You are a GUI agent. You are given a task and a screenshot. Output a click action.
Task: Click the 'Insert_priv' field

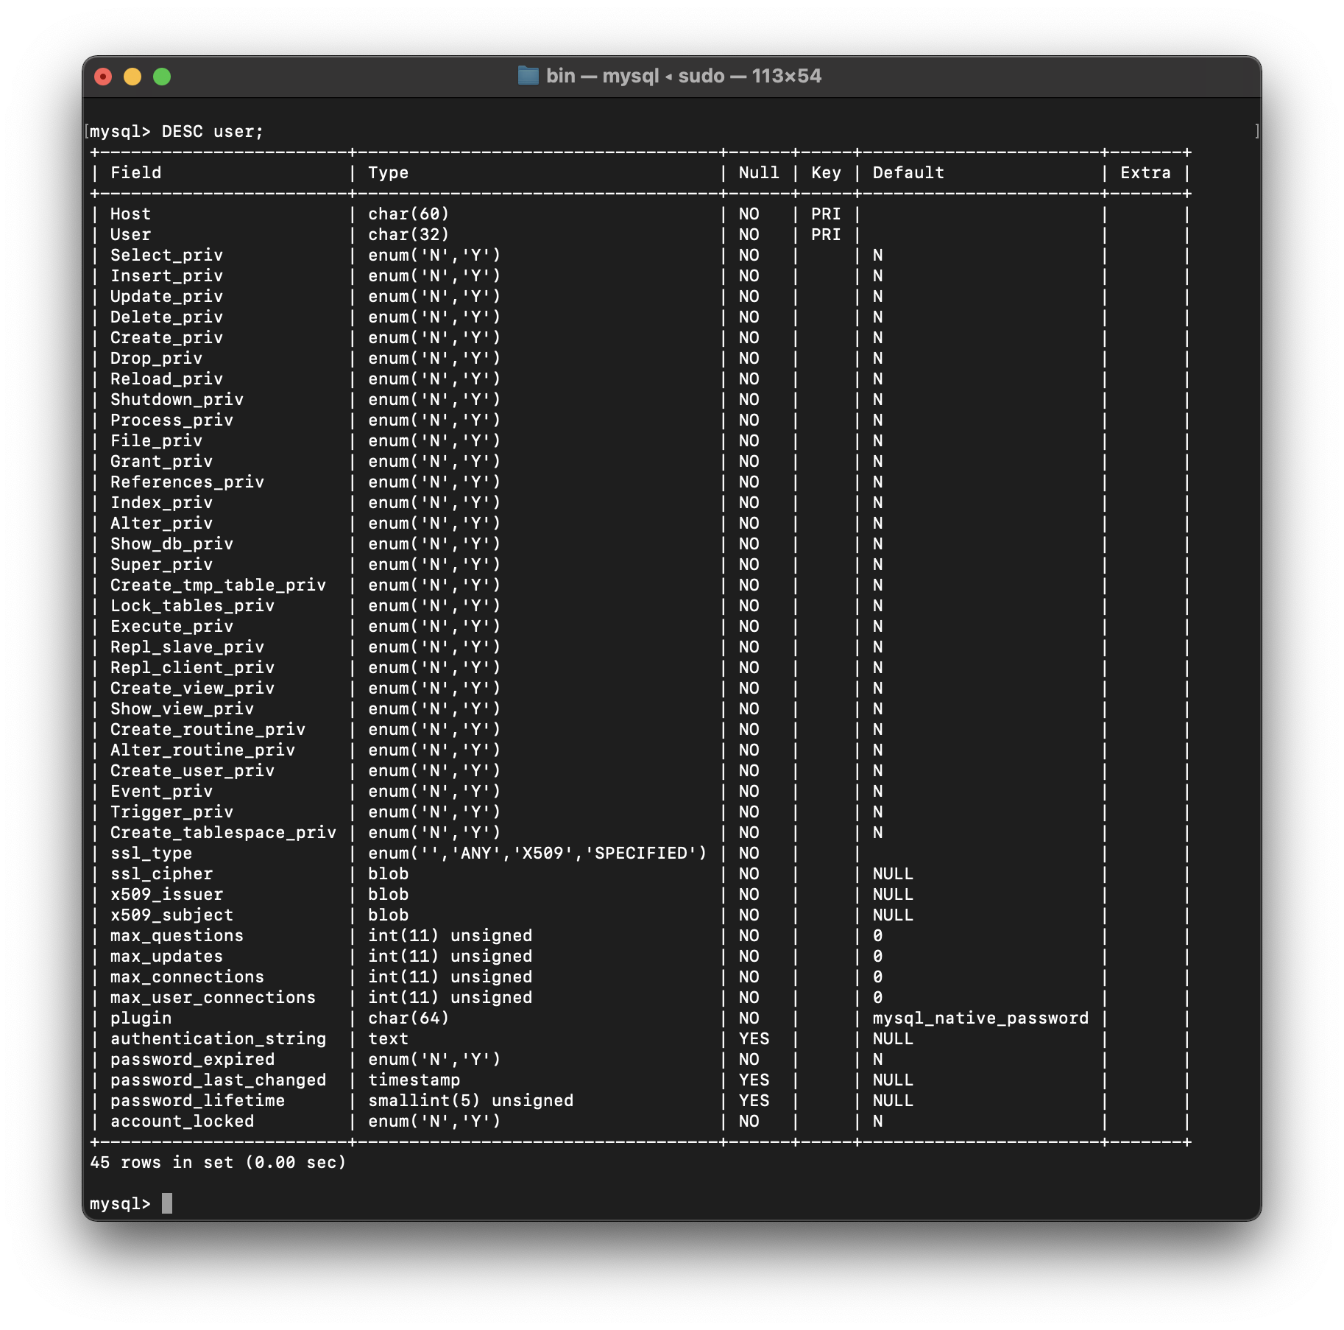tap(166, 276)
